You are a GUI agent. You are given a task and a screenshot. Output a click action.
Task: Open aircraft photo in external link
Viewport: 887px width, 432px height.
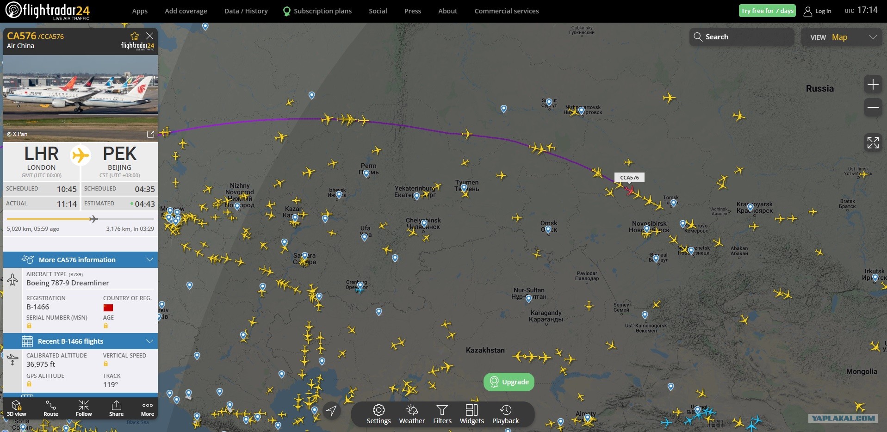click(x=150, y=134)
